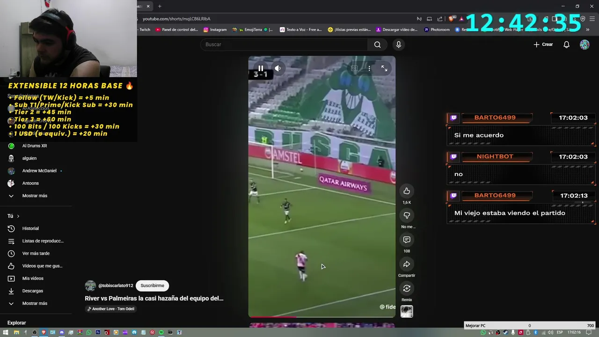Open Spotify from the taskbar

(161, 332)
